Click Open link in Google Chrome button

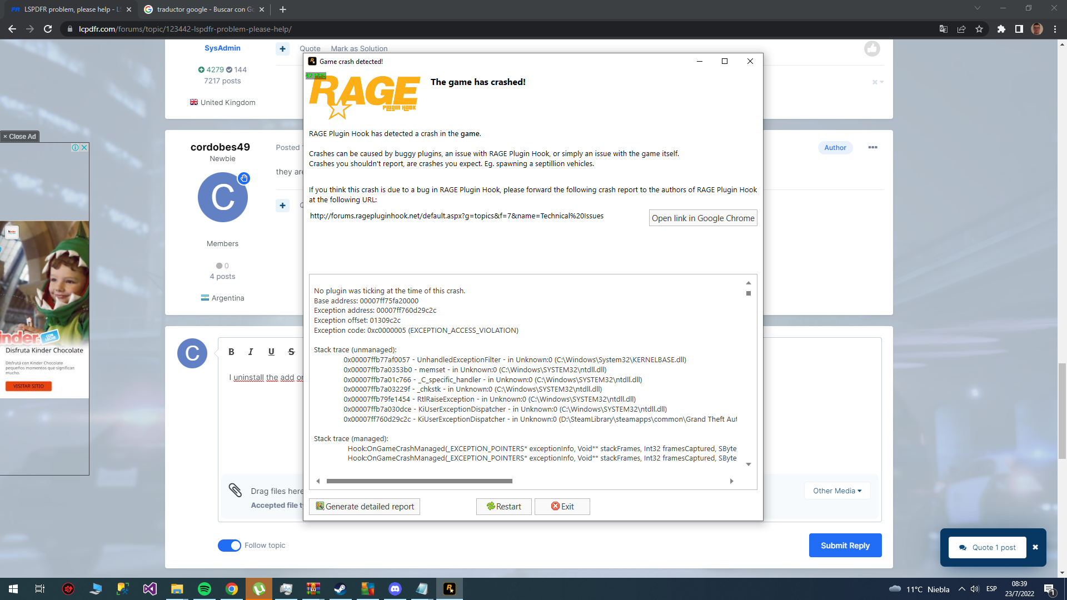[703, 218]
